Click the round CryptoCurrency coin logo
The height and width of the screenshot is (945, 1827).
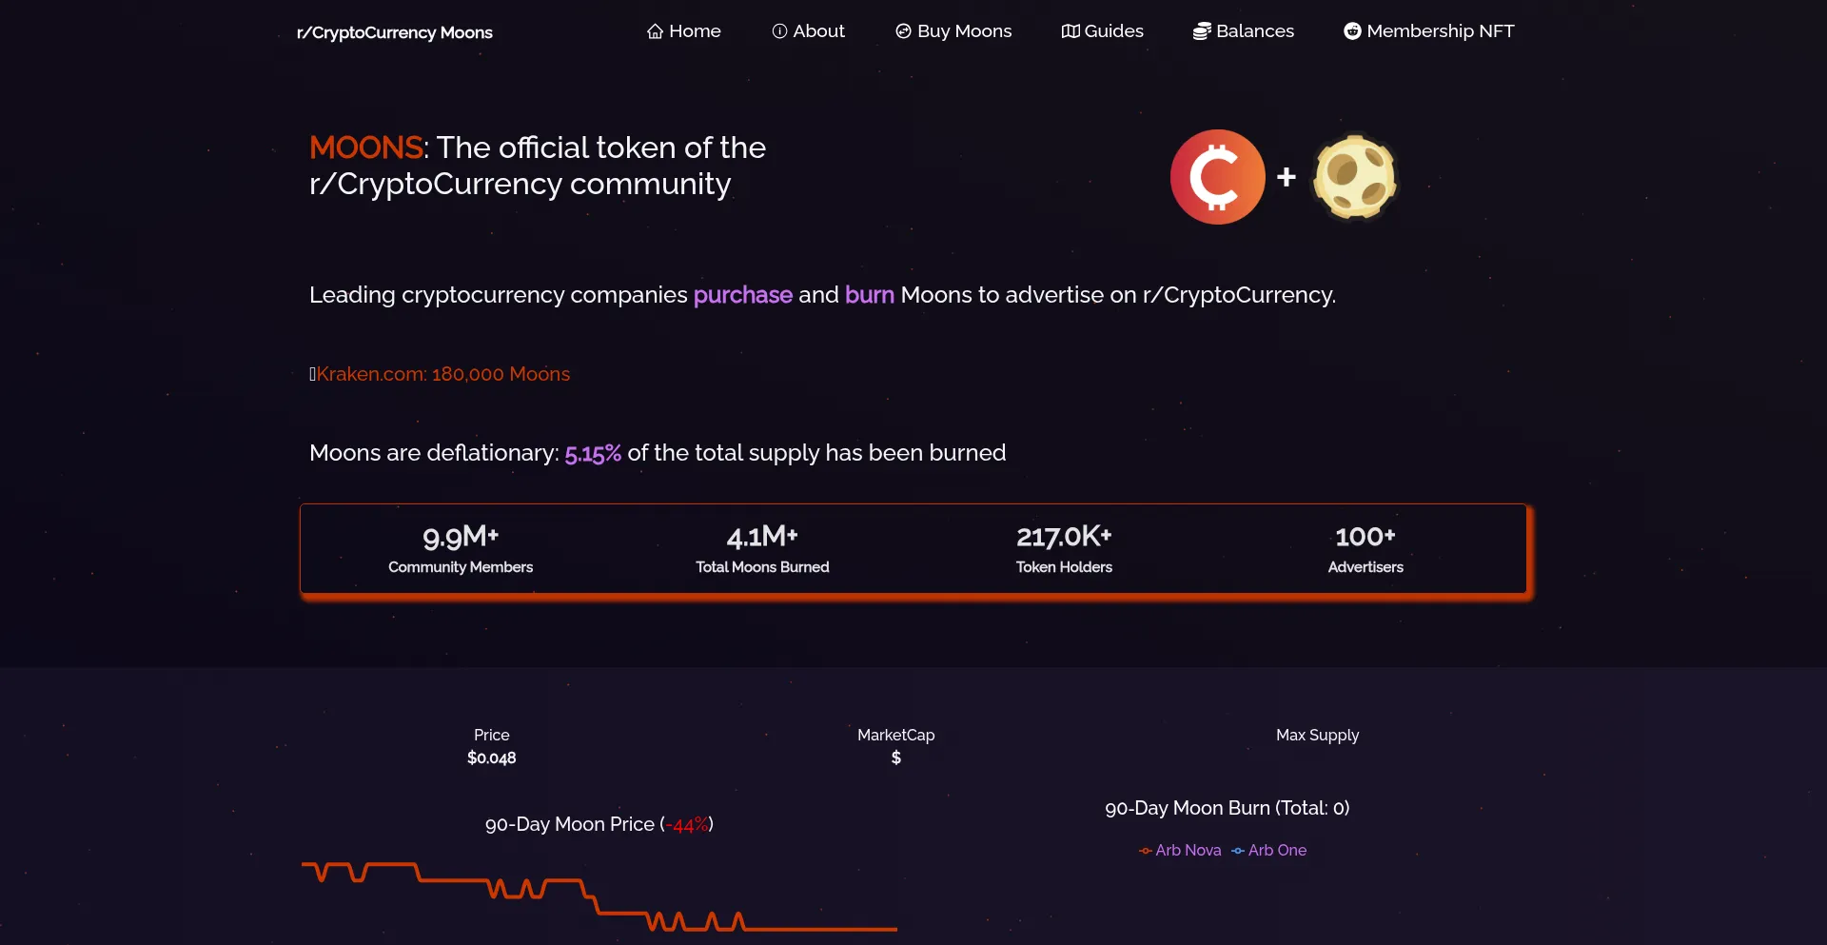click(1217, 176)
